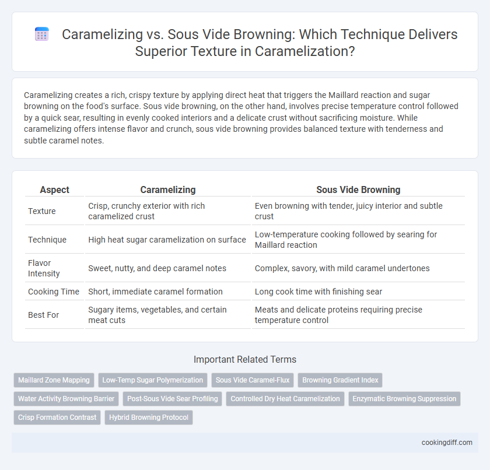Open the Browning Gradient Index tag
The width and height of the screenshot is (490, 470).
point(340,380)
